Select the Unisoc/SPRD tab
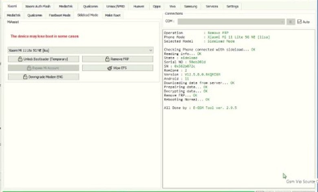The height and width of the screenshot is (192, 318). coord(115,7)
